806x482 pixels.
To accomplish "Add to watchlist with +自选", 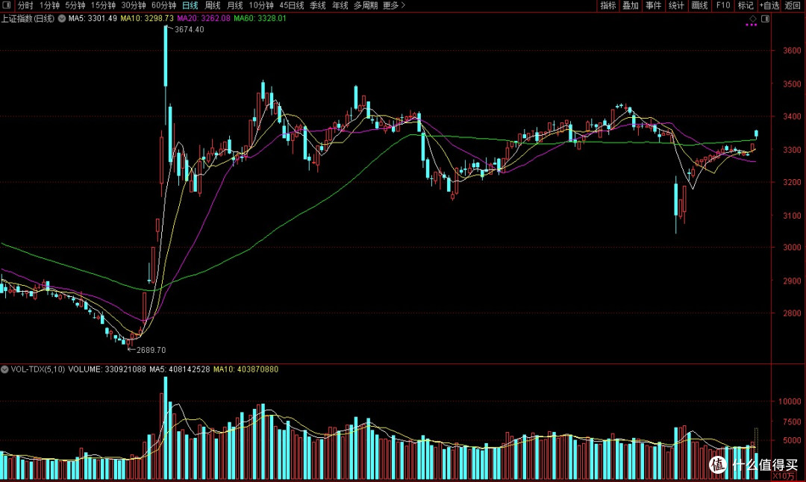I will (x=769, y=5).
